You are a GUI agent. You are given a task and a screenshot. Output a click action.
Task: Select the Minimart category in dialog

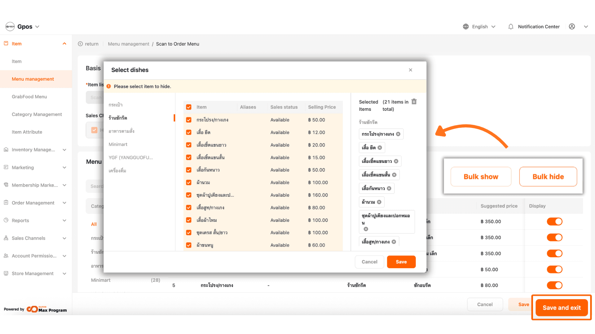tap(118, 144)
